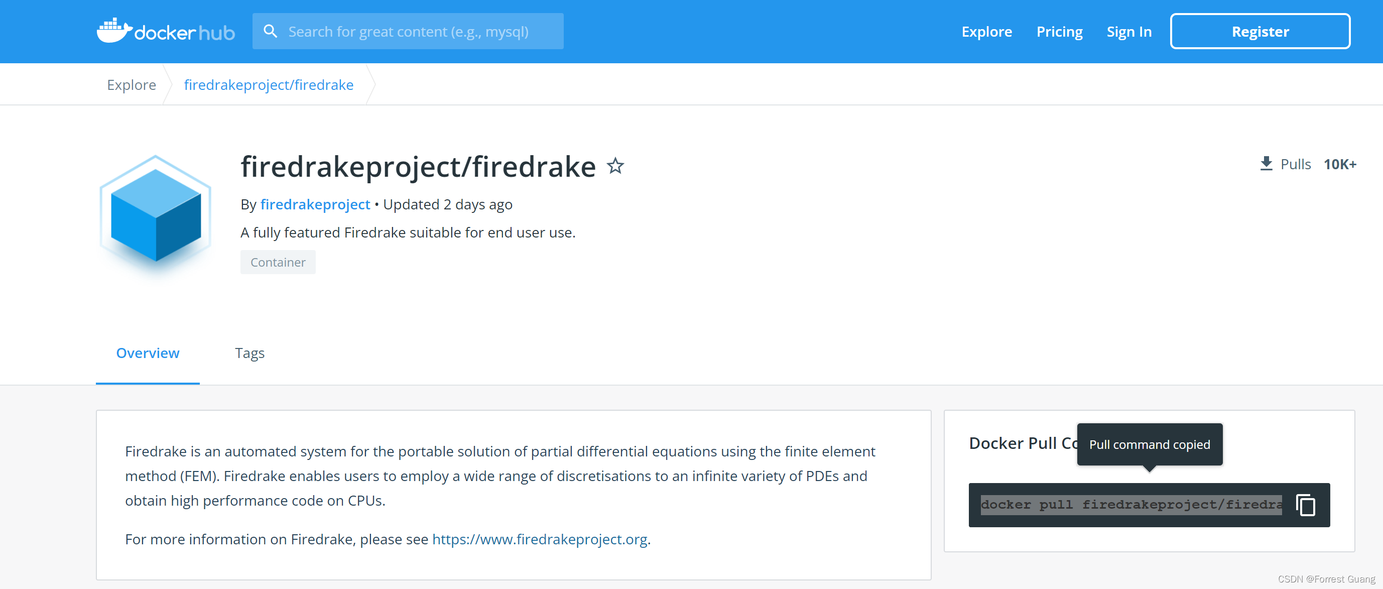This screenshot has width=1383, height=589.
Task: Click the Sign In link
Action: [x=1129, y=31]
